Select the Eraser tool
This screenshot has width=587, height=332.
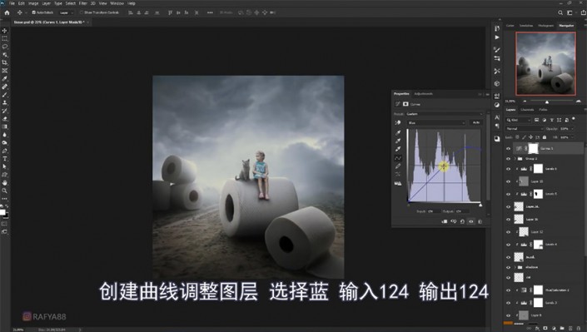pyautogui.click(x=4, y=119)
